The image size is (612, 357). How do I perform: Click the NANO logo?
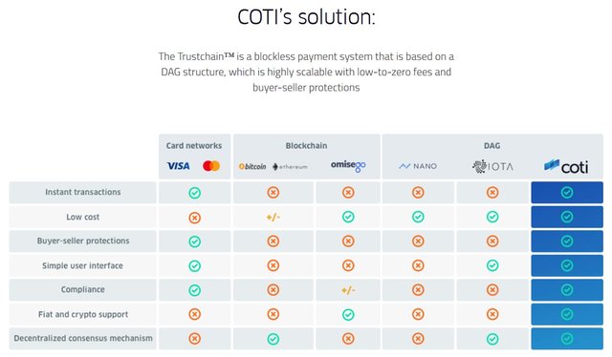coord(418,166)
